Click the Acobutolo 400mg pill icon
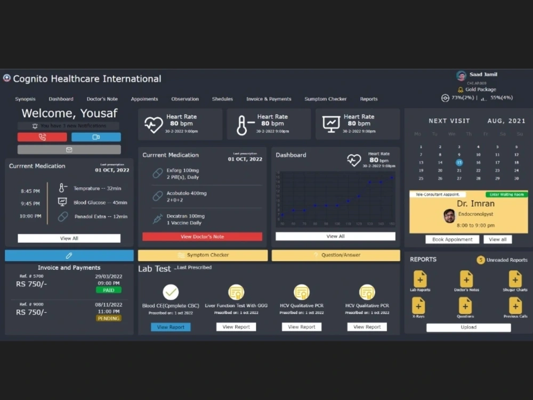 pyautogui.click(x=157, y=196)
